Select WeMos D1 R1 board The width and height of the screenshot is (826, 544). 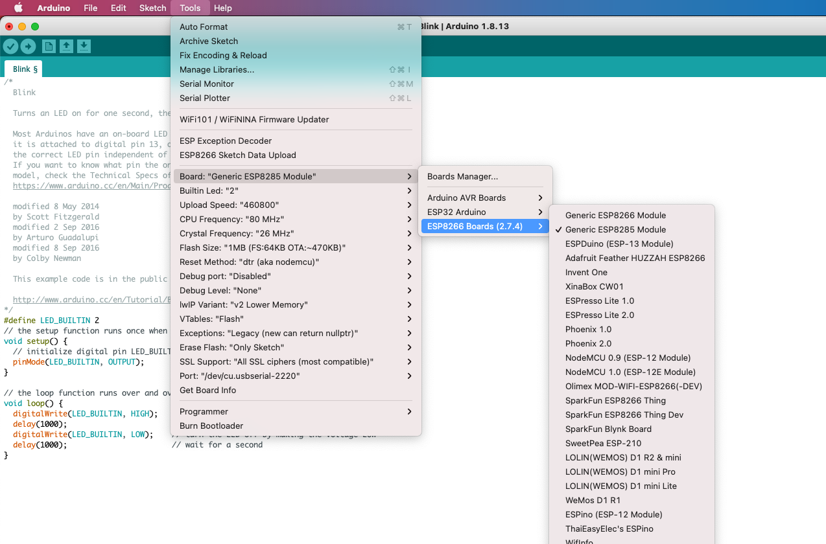pos(631,500)
